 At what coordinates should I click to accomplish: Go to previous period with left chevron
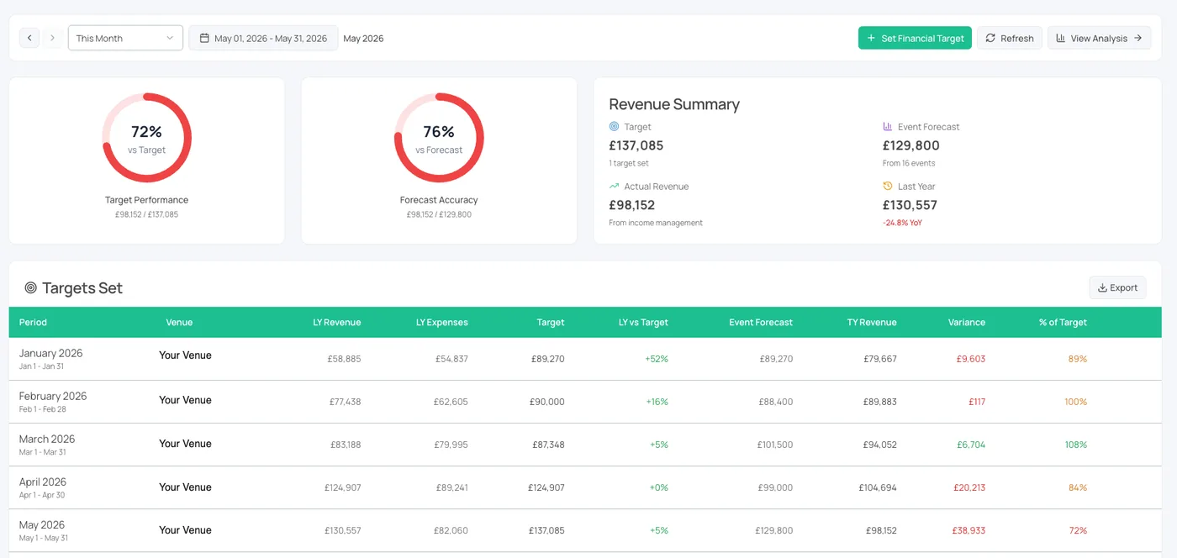click(x=29, y=38)
